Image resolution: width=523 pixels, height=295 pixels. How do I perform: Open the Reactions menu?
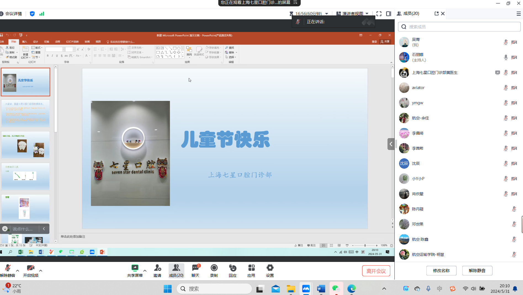233,270
